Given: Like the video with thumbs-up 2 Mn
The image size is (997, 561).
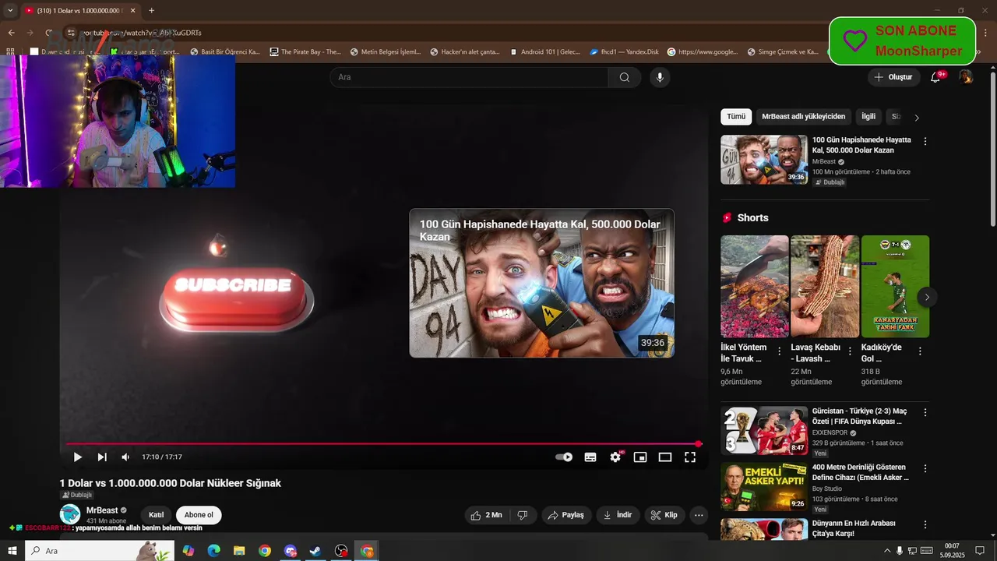Looking at the screenshot, I should [x=488, y=515].
